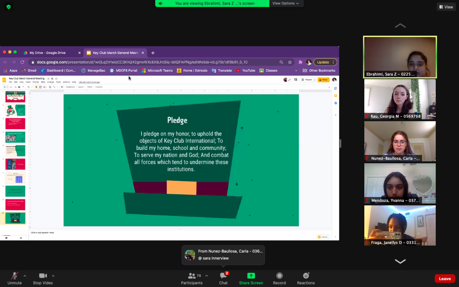Star the Key Club presentation title
459x287 pixels.
[48, 79]
